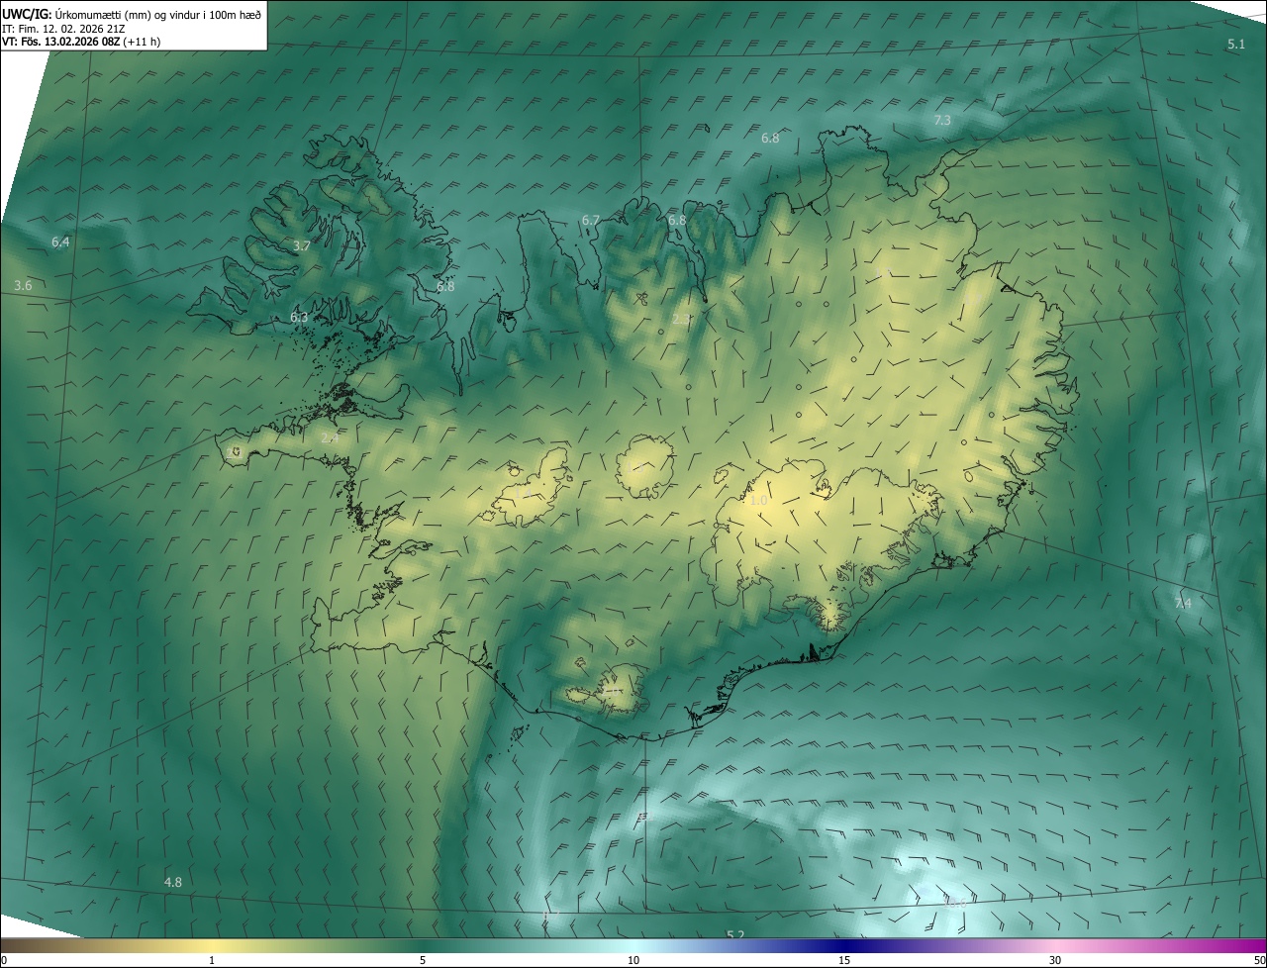Pick the yellow color above tick 1
Viewport: 1267px width, 968px height.
(212, 945)
